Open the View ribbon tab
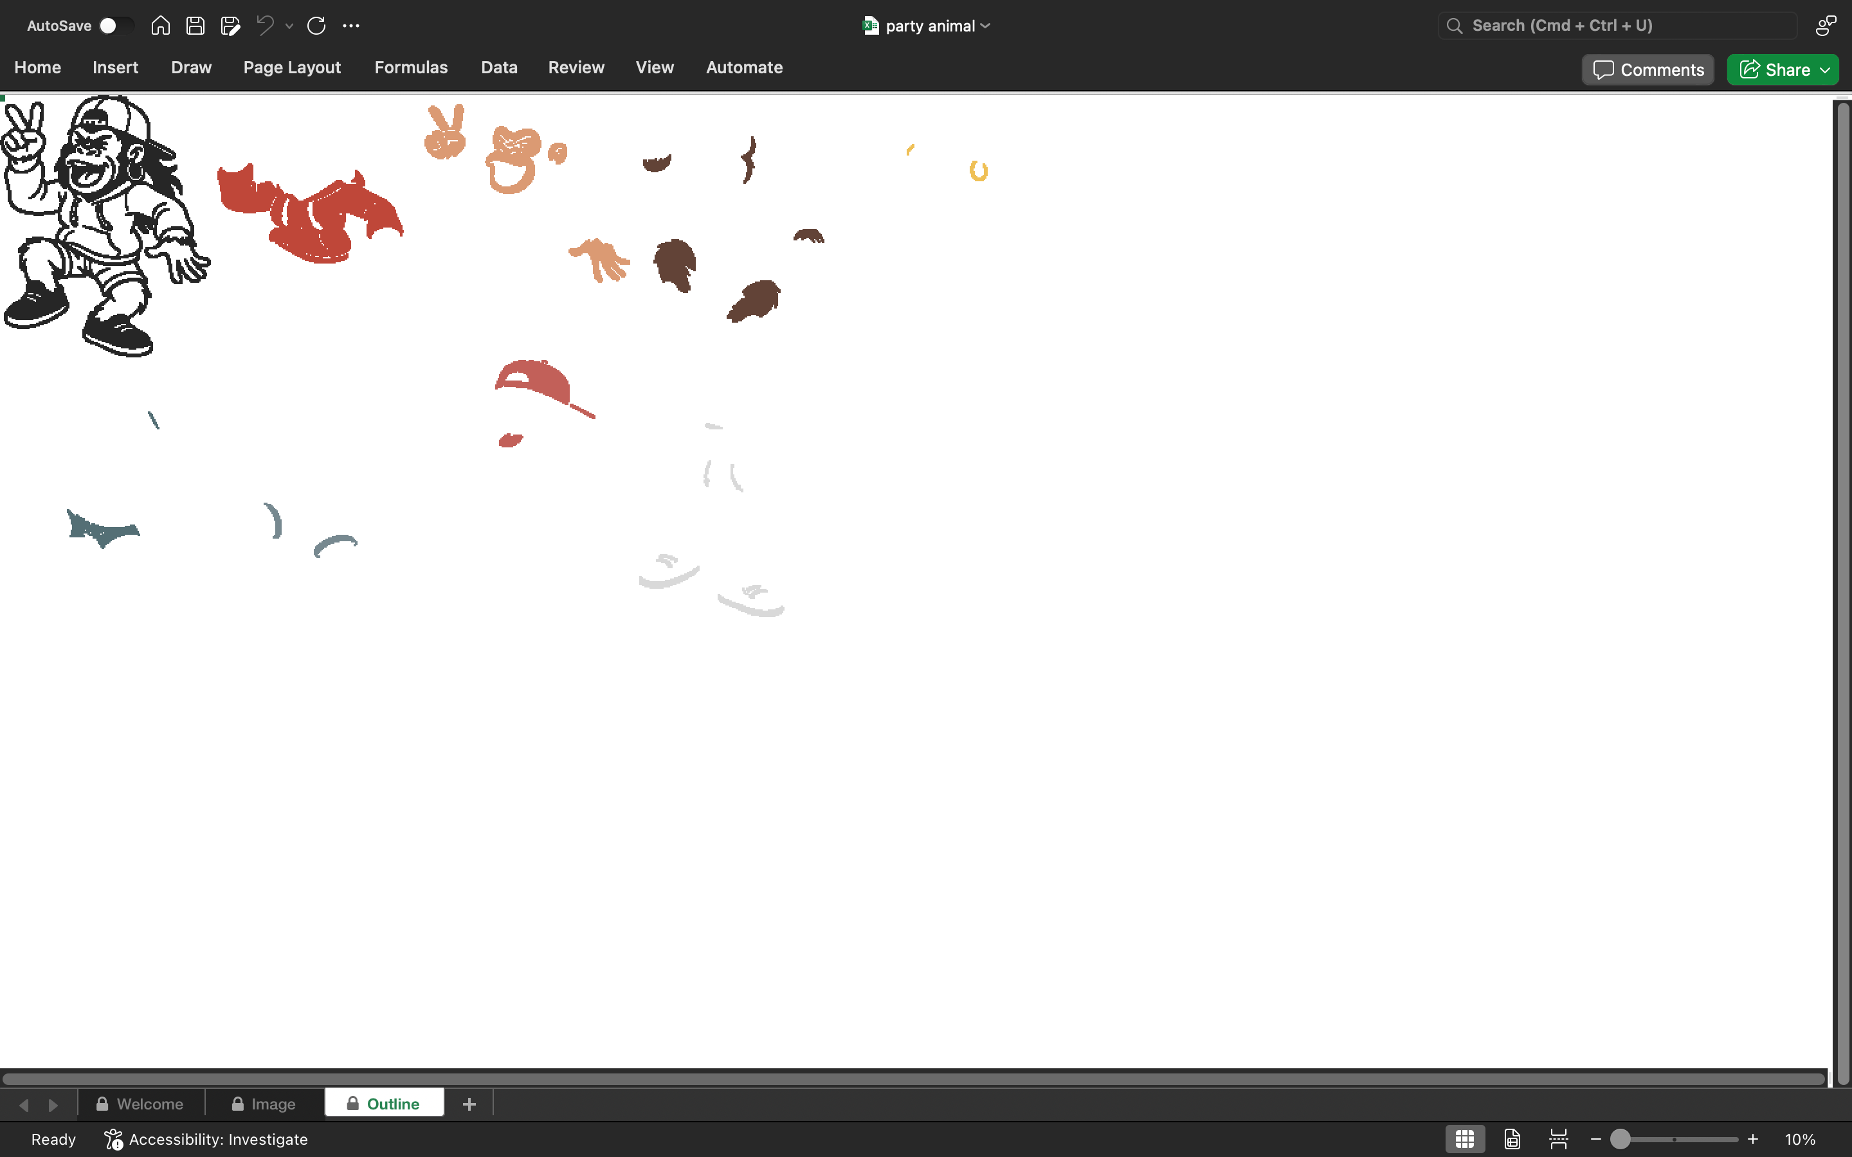Screen dimensions: 1852x1157 (655, 67)
